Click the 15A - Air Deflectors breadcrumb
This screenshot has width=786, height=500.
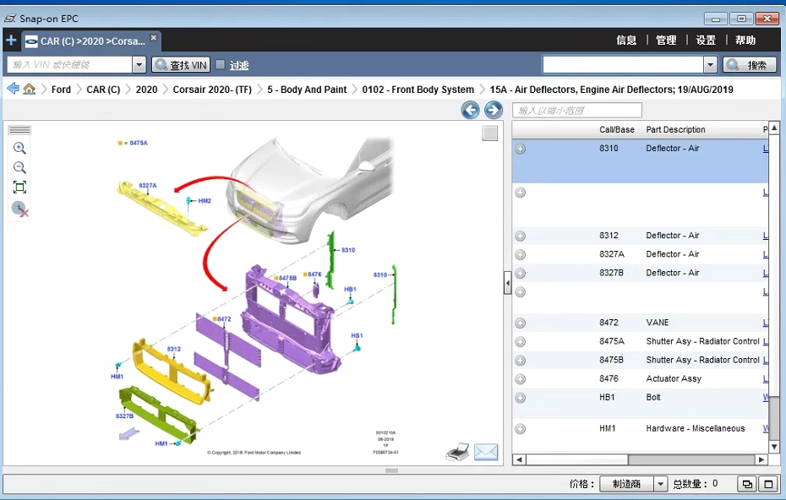coord(611,90)
